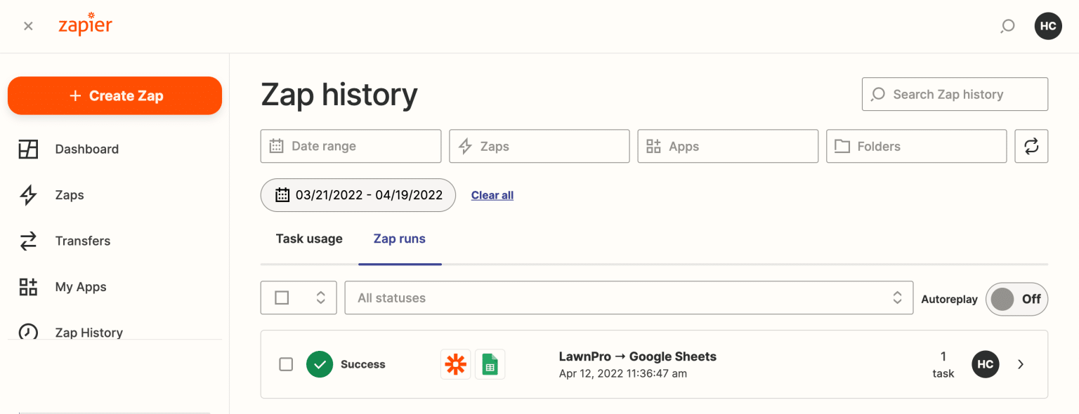
Task: Click the Create Zap button
Action: [x=115, y=95]
